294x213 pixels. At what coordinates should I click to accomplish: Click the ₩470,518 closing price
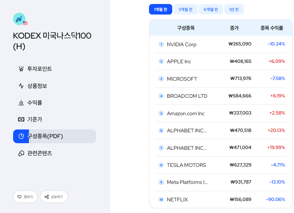[241, 130]
